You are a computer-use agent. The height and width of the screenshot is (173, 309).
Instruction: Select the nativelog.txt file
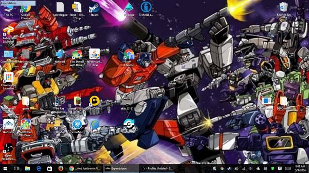tap(60, 9)
